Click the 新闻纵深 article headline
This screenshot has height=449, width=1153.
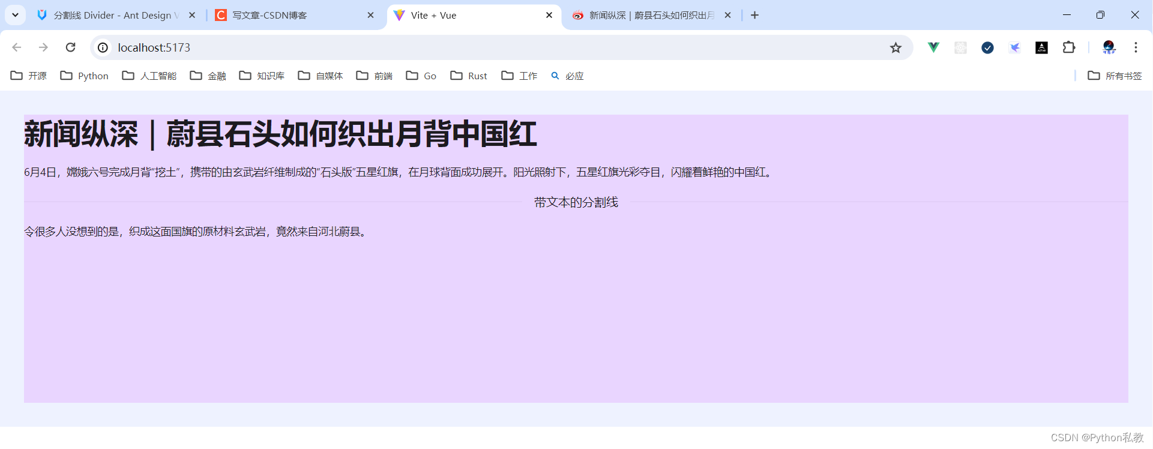[280, 133]
